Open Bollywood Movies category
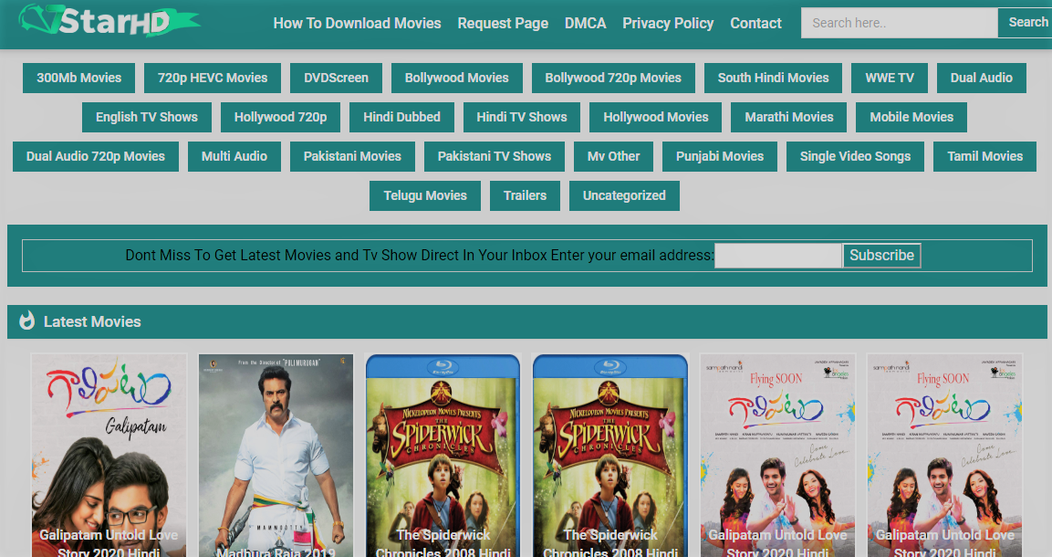The height and width of the screenshot is (557, 1052). coord(457,78)
